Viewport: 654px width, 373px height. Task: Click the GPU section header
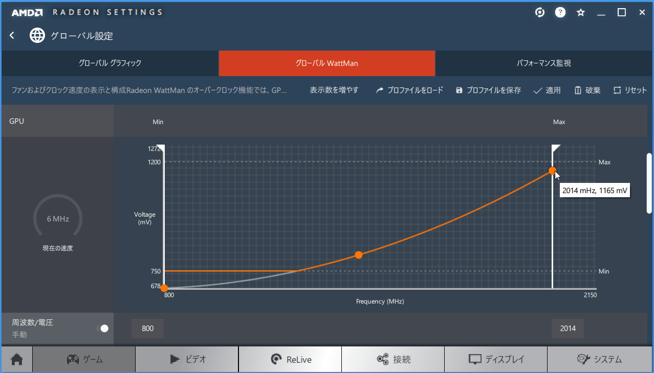[57, 122]
